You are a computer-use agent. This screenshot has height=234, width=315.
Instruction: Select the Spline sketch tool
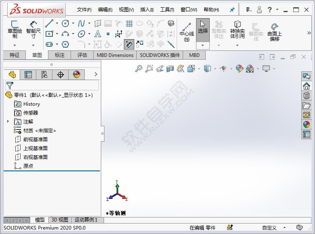pos(81,23)
